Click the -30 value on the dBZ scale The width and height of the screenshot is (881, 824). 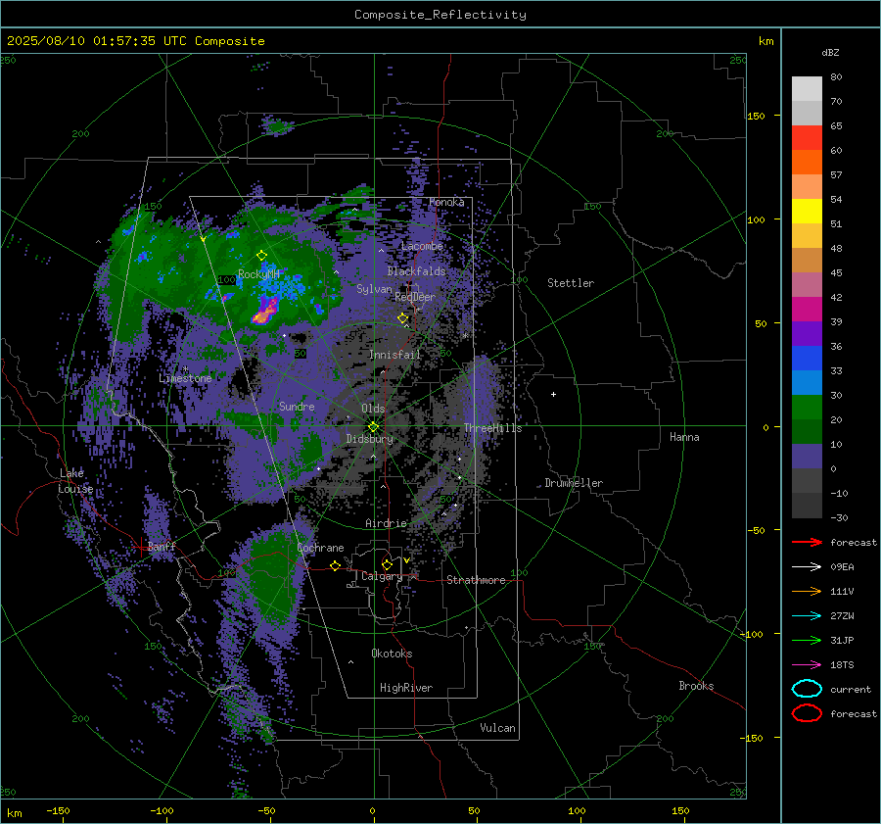pyautogui.click(x=839, y=517)
